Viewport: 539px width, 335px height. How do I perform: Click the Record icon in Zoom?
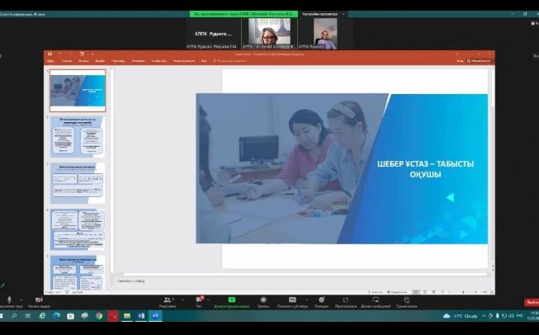pyautogui.click(x=262, y=300)
